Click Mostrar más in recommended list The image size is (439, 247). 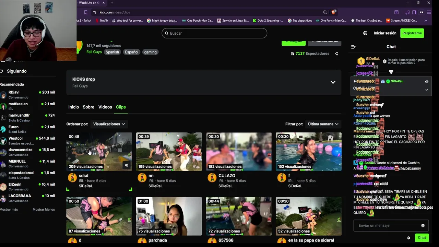(x=9, y=210)
